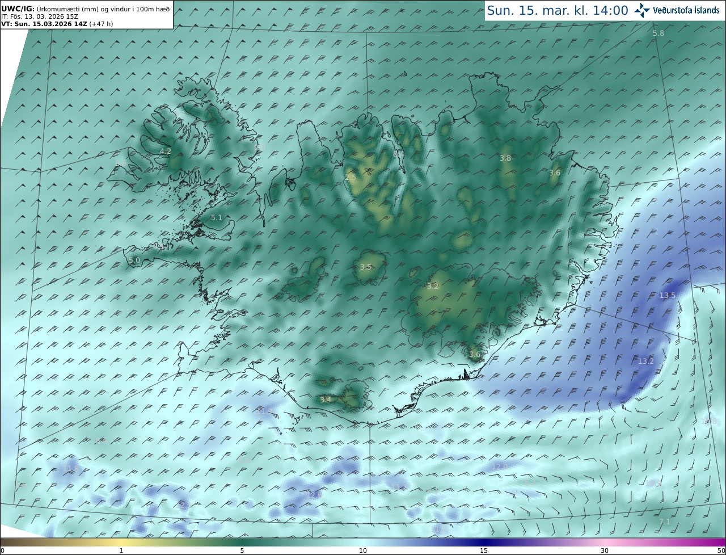Click the 13.2 value on the map
Image resolution: width=726 pixels, height=555 pixels.
pyautogui.click(x=645, y=361)
